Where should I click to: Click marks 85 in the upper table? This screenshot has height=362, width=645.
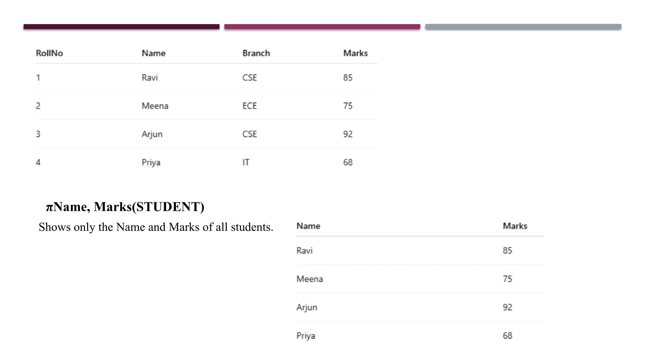348,78
